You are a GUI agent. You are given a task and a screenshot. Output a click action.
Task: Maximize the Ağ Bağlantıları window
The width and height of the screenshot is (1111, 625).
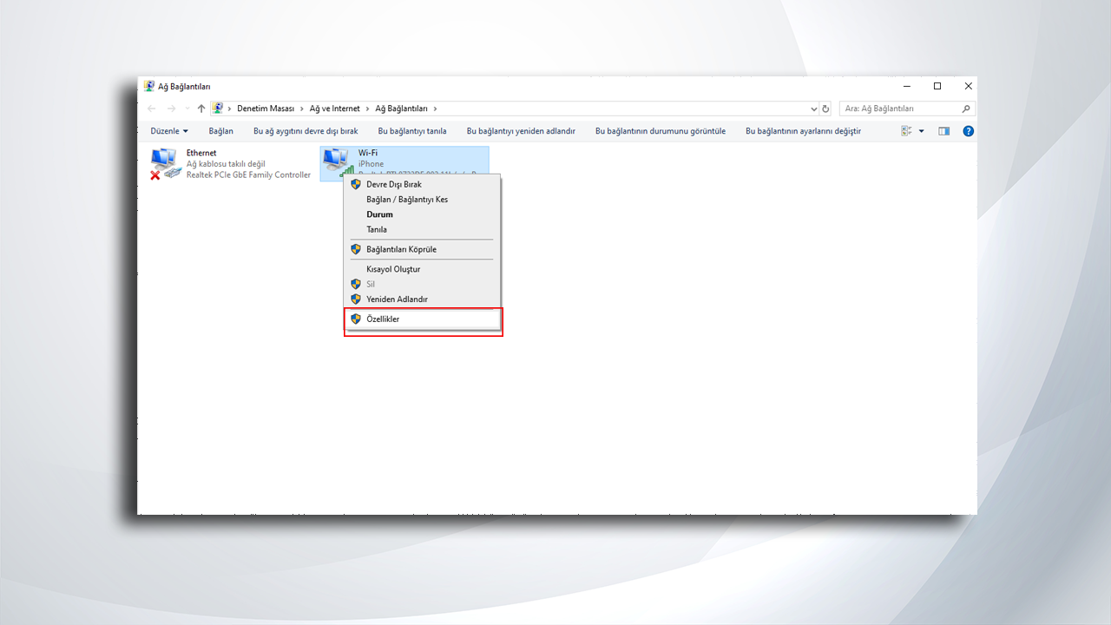937,86
